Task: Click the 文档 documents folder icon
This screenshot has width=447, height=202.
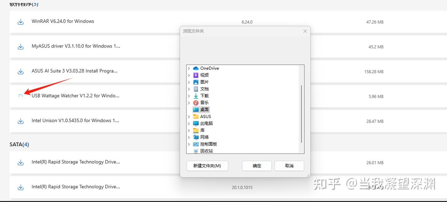Action: 196,89
